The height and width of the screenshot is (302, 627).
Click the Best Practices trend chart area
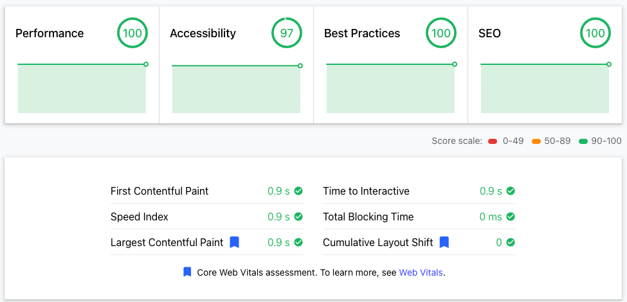(390, 89)
